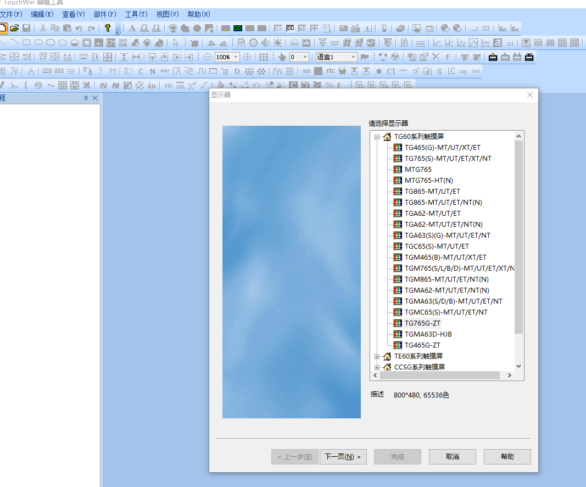Image resolution: width=586 pixels, height=487 pixels.
Task: Click the zoom in plus circle icon
Action: [x=247, y=57]
